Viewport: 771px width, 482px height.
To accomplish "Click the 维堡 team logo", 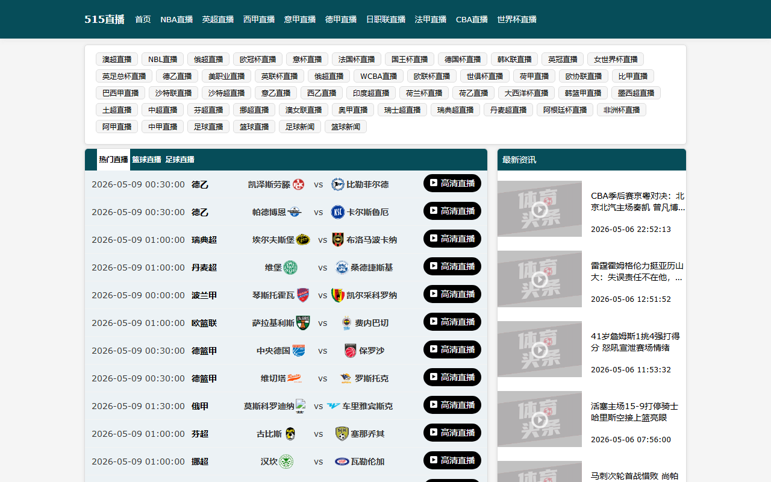I will tap(290, 268).
